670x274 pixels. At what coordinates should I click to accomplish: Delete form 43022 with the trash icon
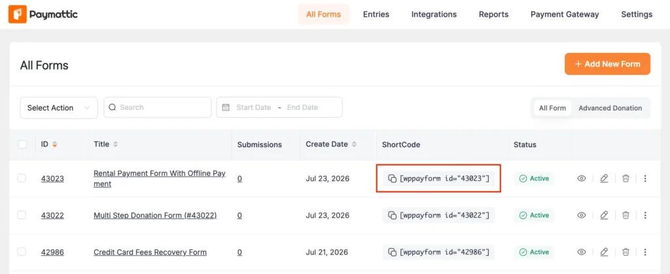pos(626,215)
